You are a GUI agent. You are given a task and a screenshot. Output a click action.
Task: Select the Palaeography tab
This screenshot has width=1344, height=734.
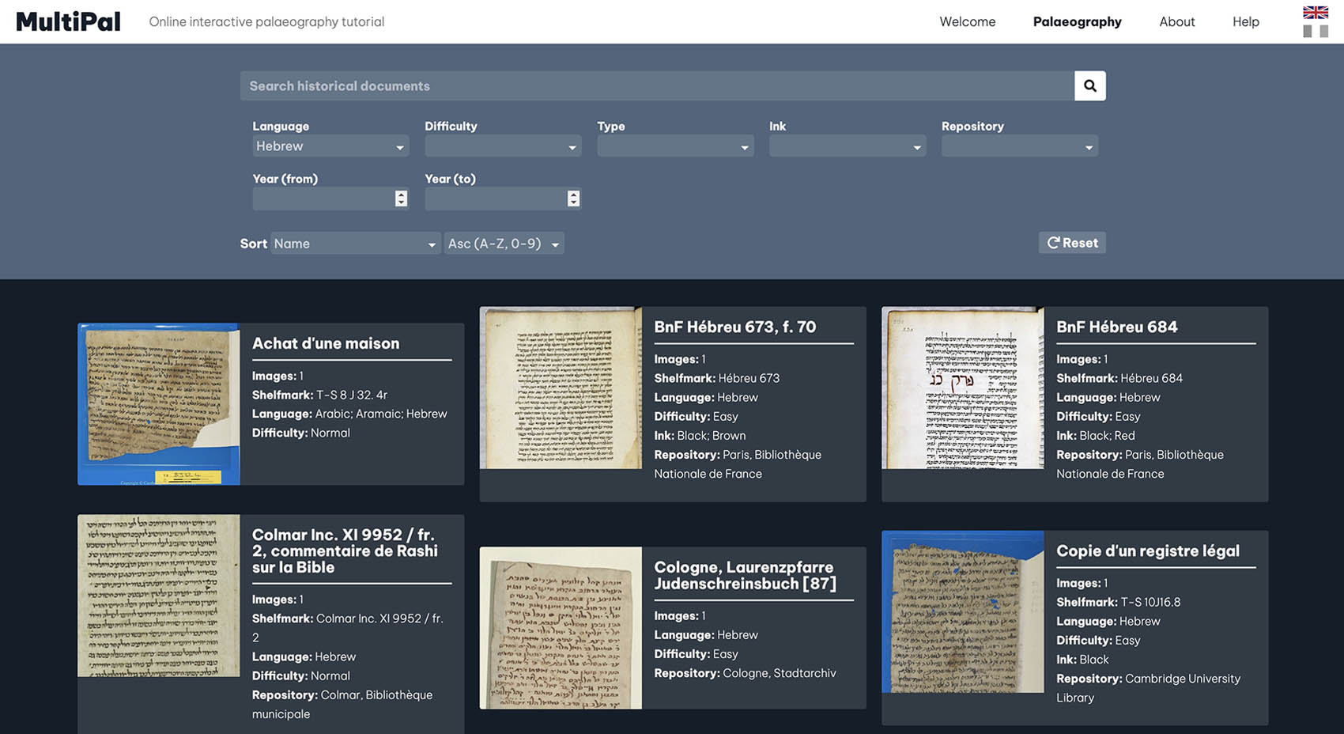(x=1077, y=21)
